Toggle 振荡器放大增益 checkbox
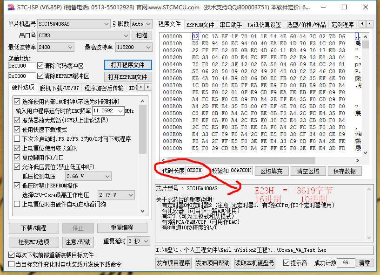The height and width of the screenshot is (275, 380). 17,120
